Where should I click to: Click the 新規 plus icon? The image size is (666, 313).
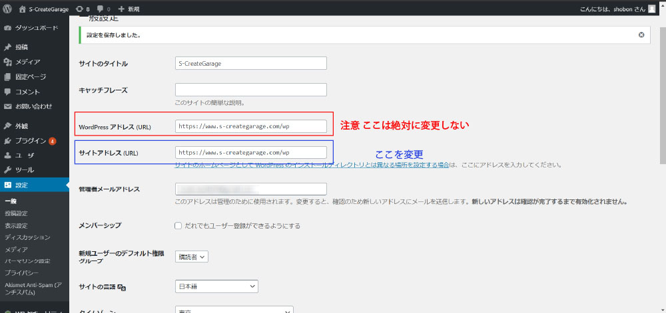(121, 9)
